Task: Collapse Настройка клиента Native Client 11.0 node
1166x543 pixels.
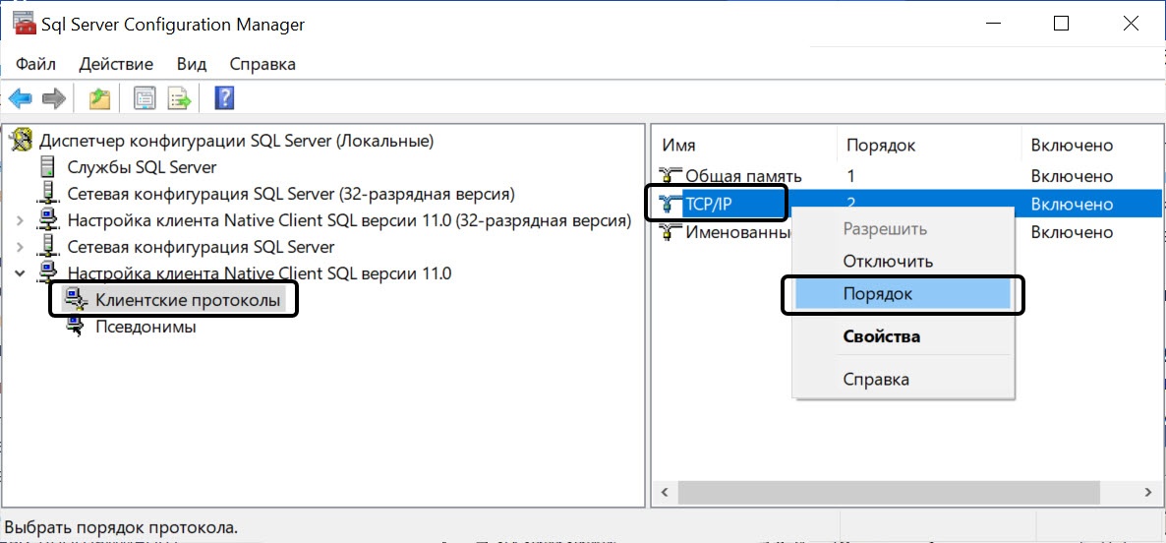Action: [21, 273]
